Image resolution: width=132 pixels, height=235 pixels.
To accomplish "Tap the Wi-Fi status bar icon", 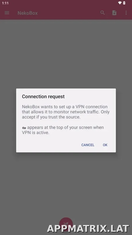I will (x=120, y=3).
